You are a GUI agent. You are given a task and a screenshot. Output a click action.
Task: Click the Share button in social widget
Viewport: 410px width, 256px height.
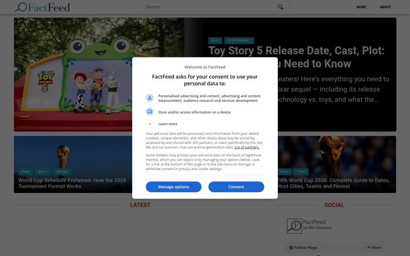pyautogui.click(x=374, y=247)
